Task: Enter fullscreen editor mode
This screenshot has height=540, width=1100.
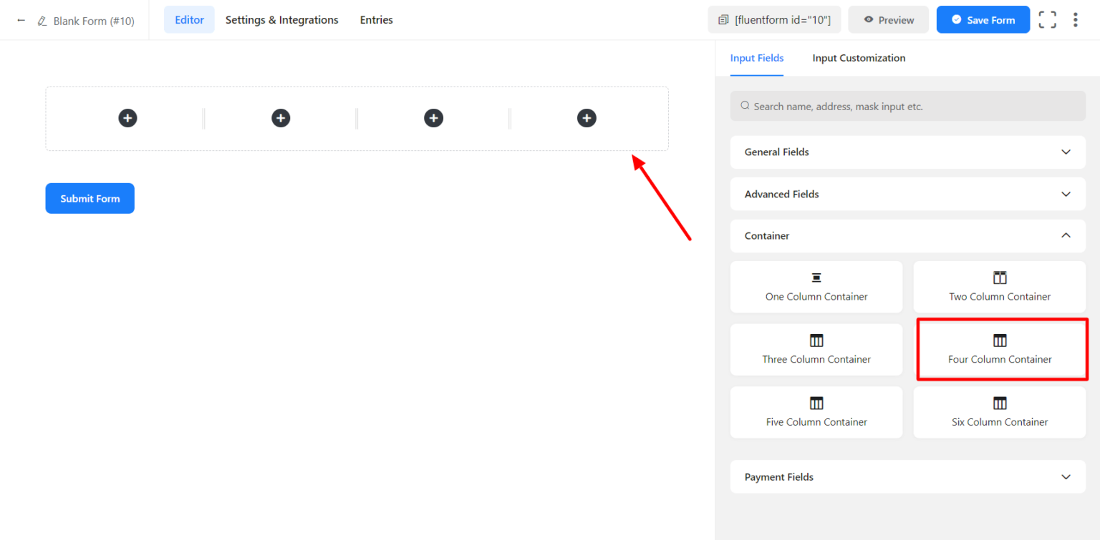Action: [x=1047, y=19]
